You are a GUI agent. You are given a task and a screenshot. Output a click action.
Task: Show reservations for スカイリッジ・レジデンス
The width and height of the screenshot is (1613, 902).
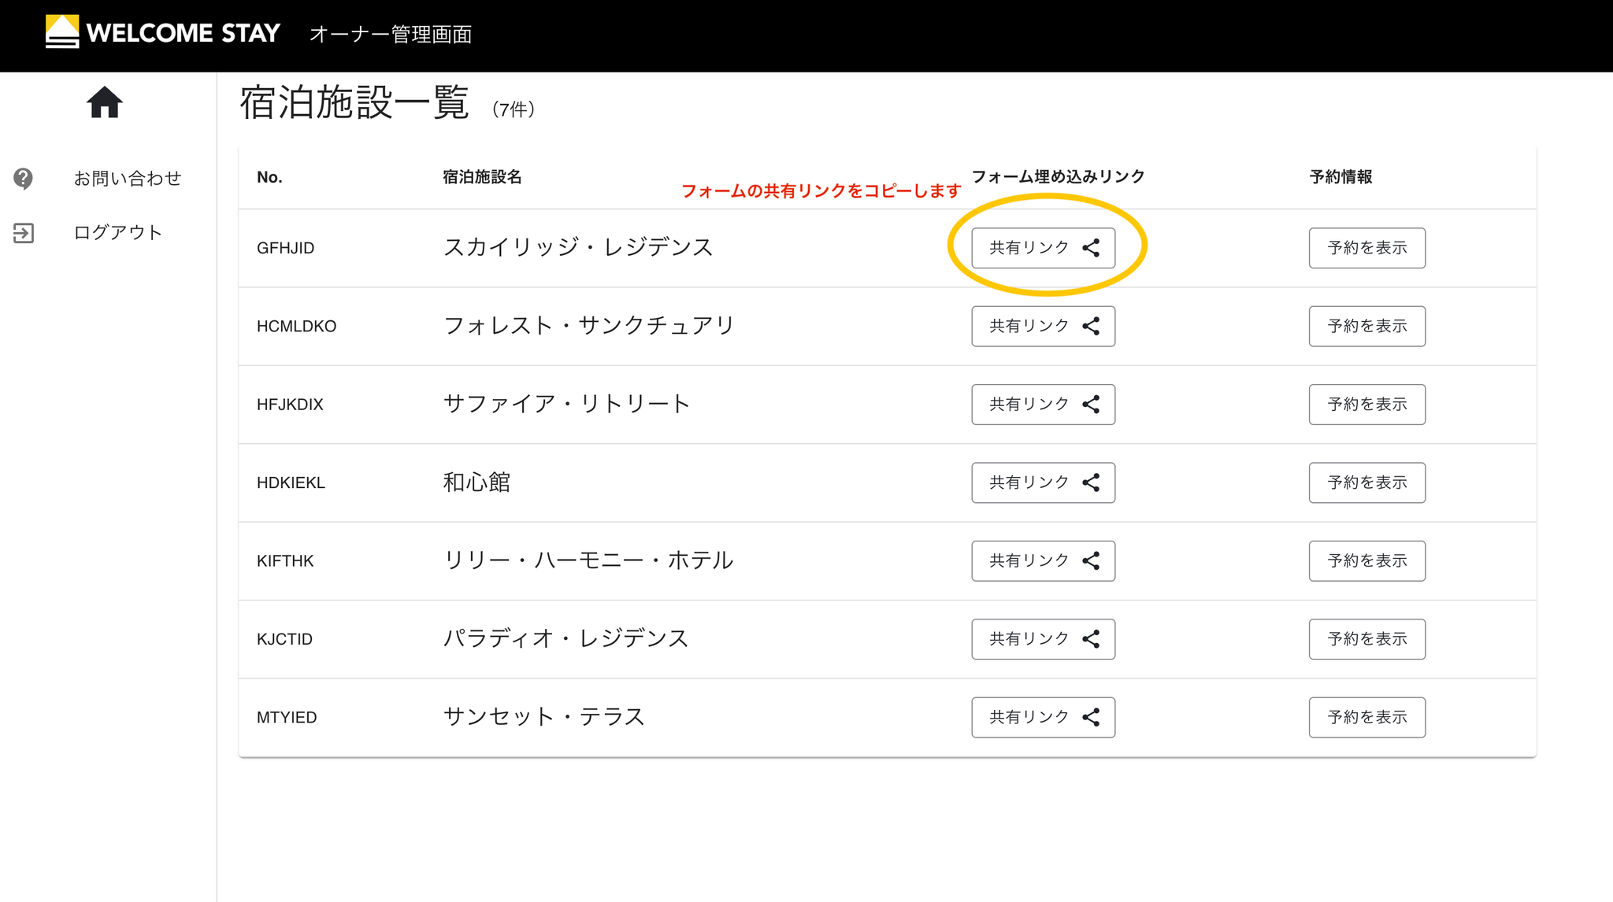tap(1366, 248)
